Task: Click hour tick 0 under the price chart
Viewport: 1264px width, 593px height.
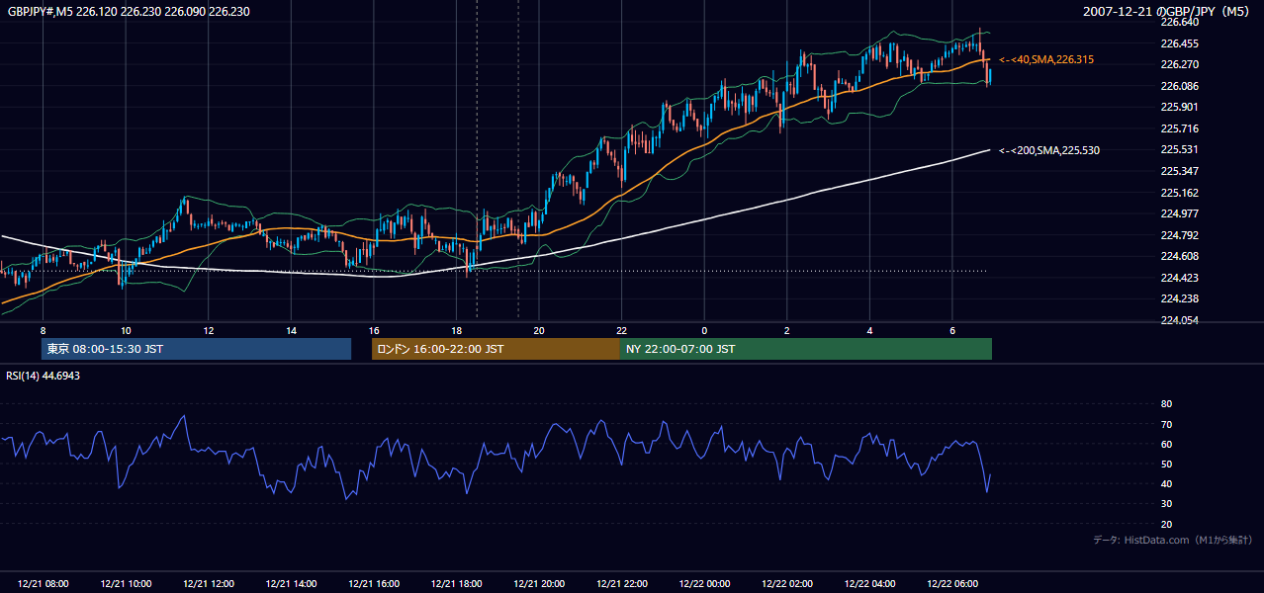Action: coord(704,329)
